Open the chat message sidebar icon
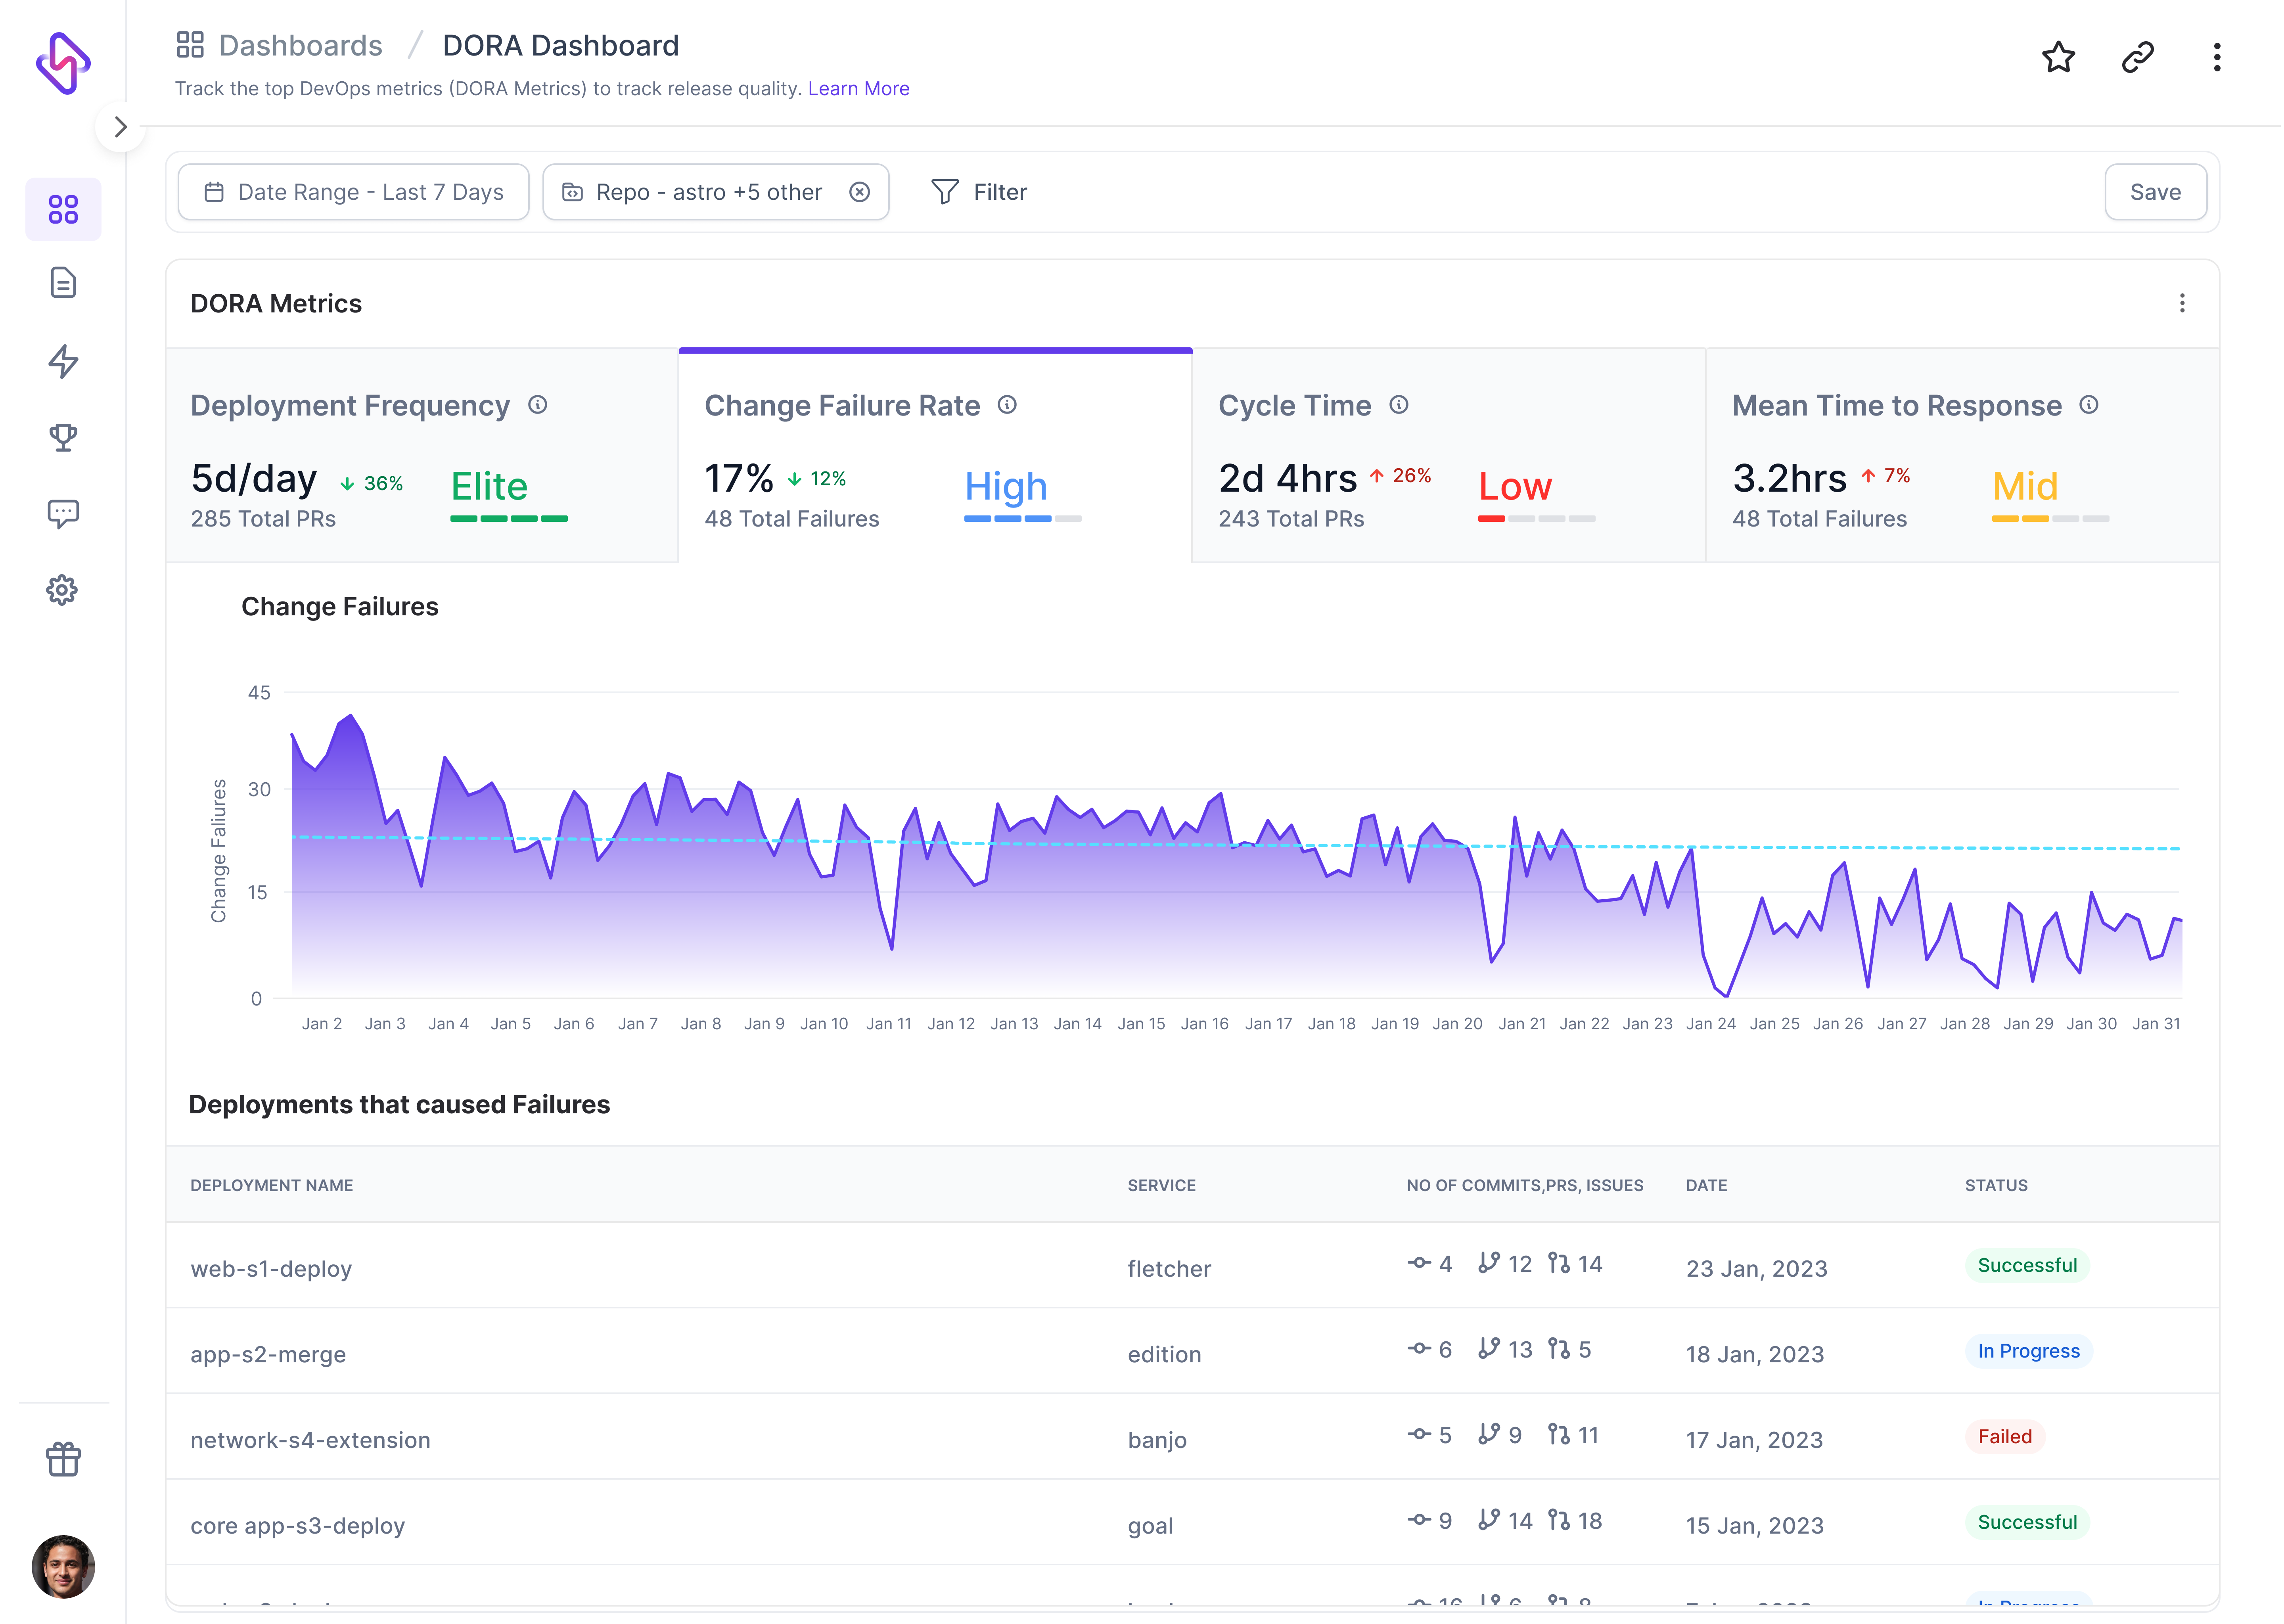Image resolution: width=2284 pixels, height=1624 pixels. (63, 513)
